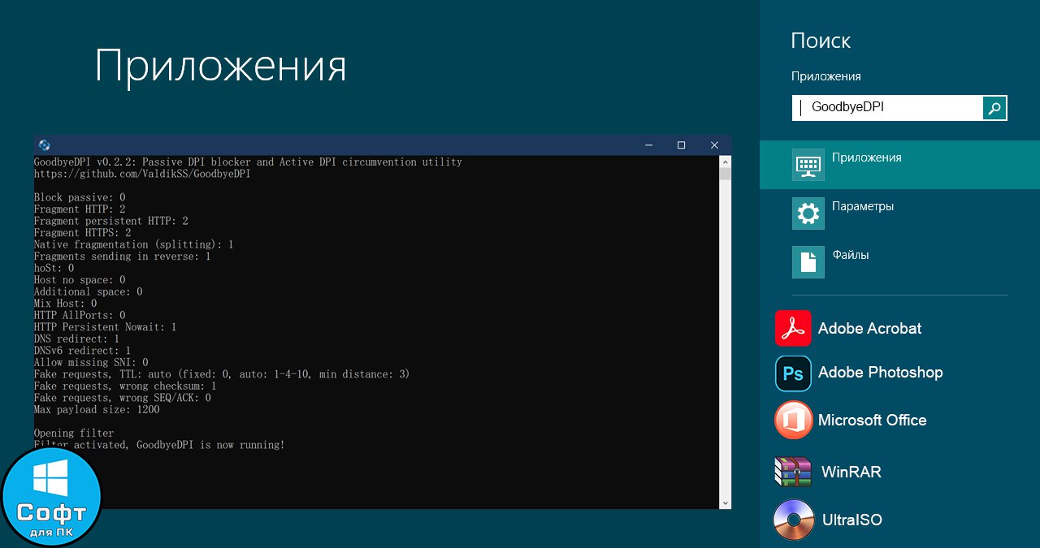Close the GoodbyeDPI console window

[714, 145]
